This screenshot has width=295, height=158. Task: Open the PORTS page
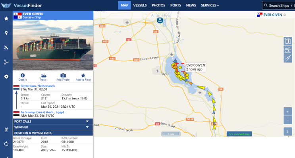(x=175, y=5)
